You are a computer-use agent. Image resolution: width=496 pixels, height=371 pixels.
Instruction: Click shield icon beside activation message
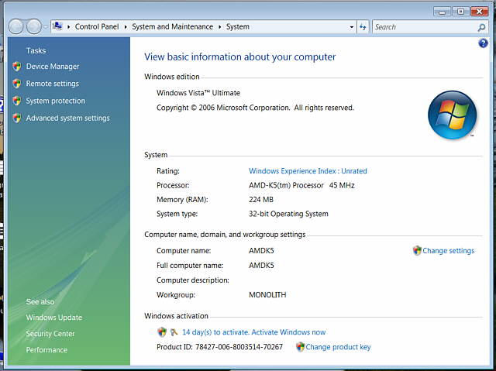(x=162, y=332)
